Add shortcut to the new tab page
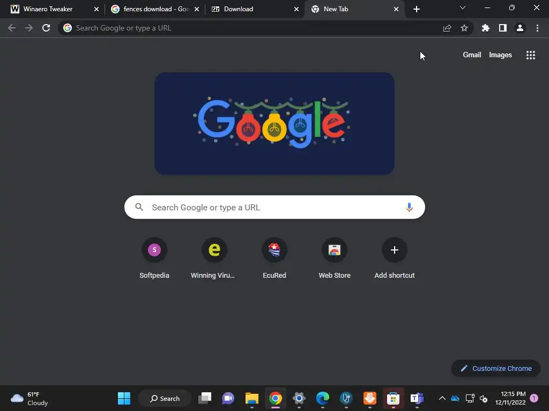The height and width of the screenshot is (411, 549). tap(395, 258)
